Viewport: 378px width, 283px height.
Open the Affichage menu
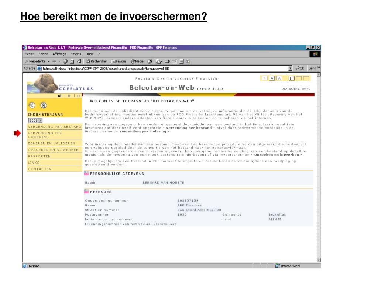pyautogui.click(x=59, y=54)
